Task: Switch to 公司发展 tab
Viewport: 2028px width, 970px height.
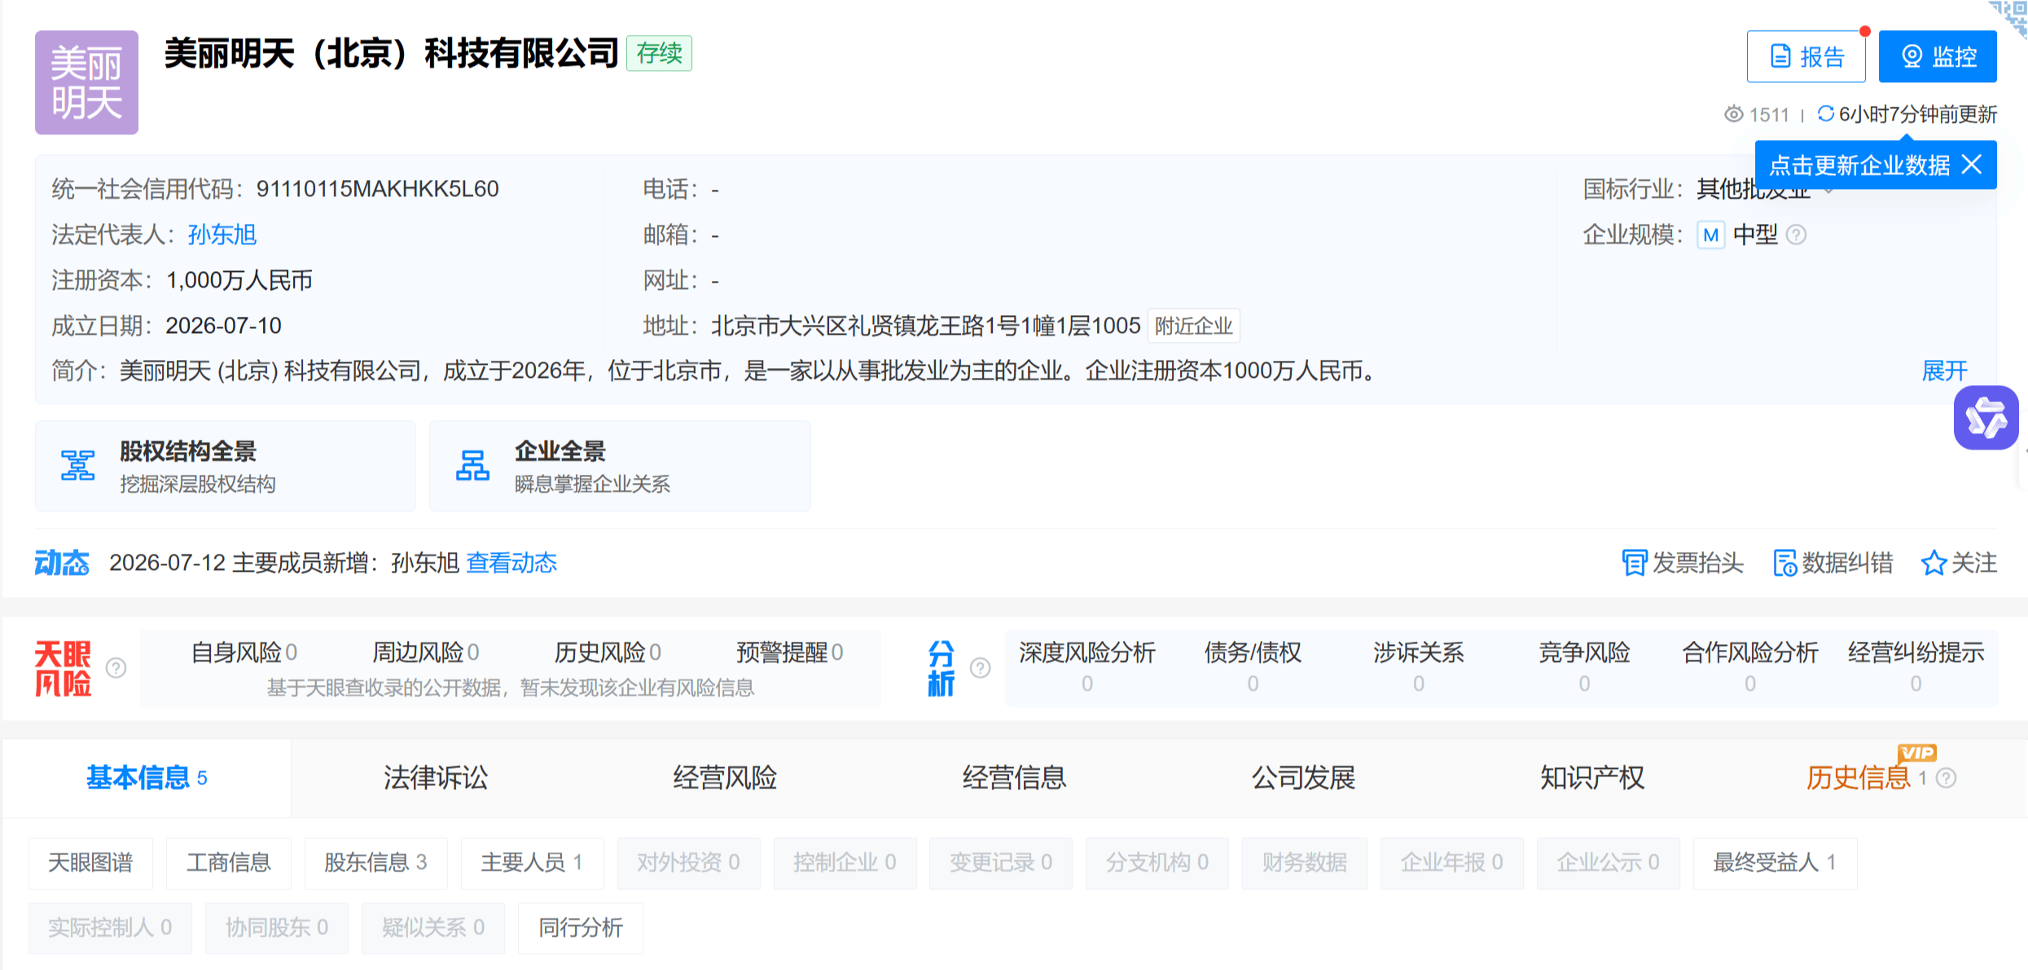Action: click(1303, 778)
